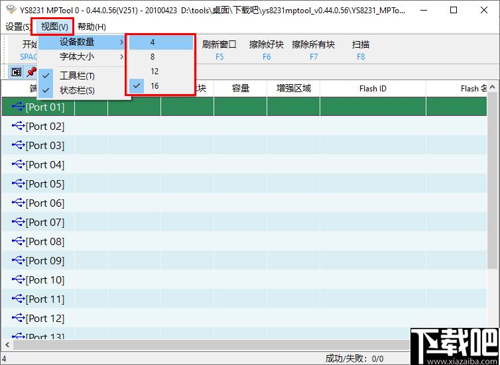
Task: Click the USB icon of Port 12
Action: click(x=19, y=317)
